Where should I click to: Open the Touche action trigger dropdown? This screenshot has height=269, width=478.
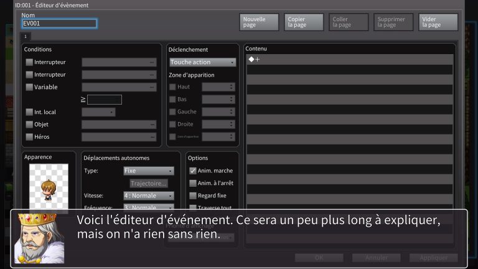(x=203, y=62)
